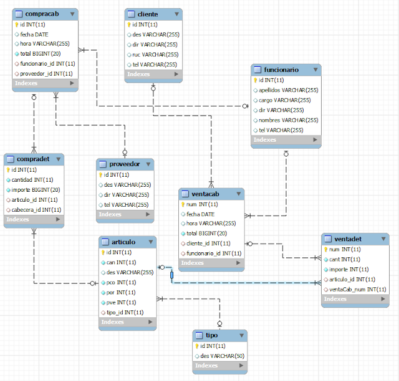399x381 pixels.
Task: Expand Indexes section of funcionario table
Action: 315,140
